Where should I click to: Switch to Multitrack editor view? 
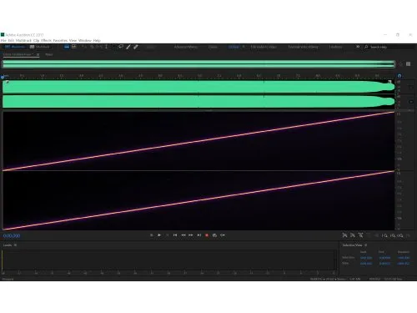pyautogui.click(x=39, y=47)
